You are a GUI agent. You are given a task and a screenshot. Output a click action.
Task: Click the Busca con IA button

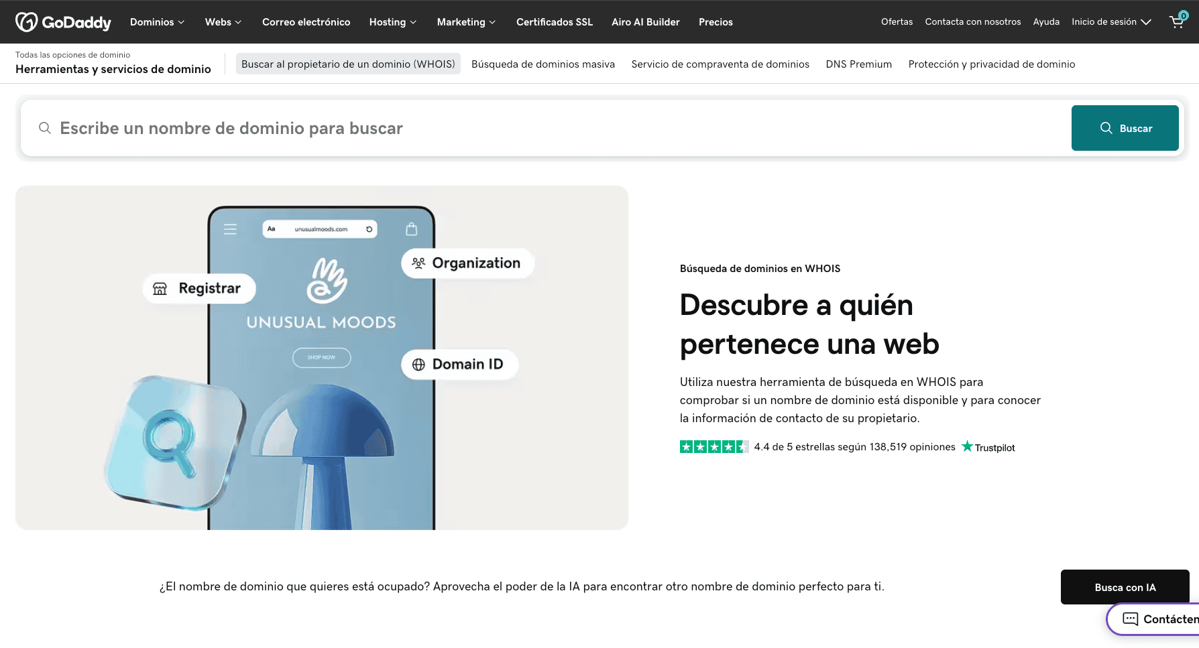tap(1125, 587)
